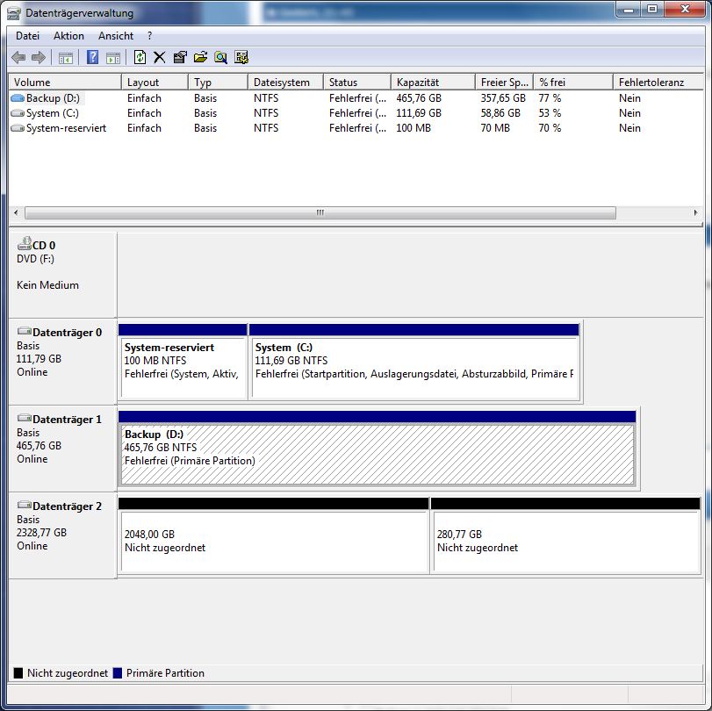
Task: Click the 465,76 GB capacity cell
Action: pos(419,98)
